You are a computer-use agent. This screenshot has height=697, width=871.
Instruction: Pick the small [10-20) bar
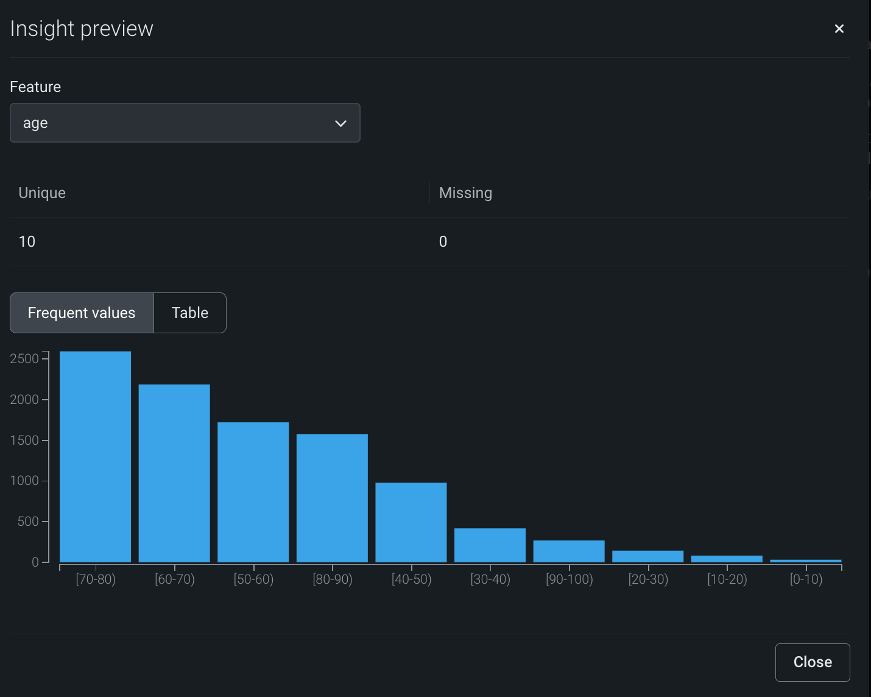coord(727,559)
